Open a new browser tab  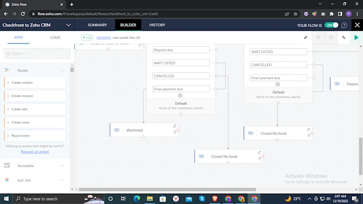tap(72, 4)
